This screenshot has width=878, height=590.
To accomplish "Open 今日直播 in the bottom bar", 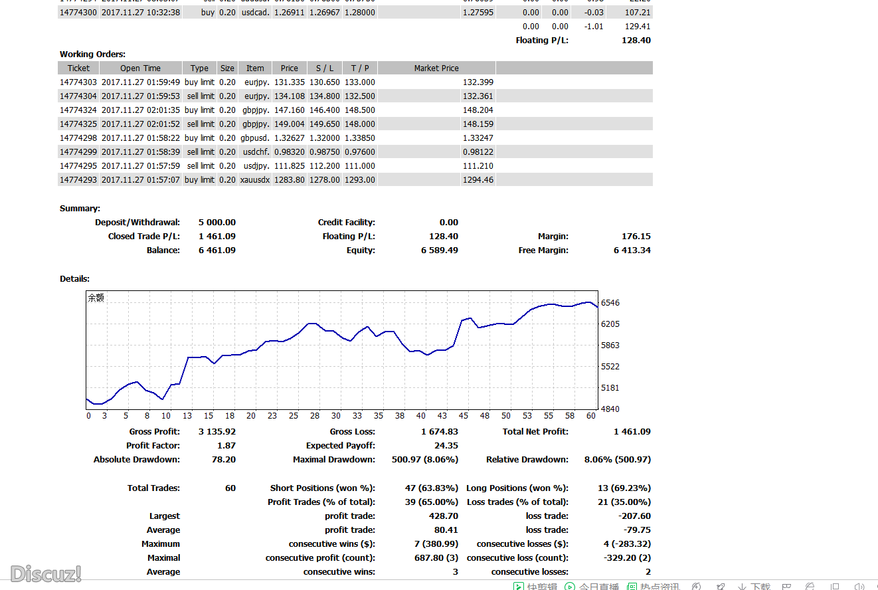I will tap(593, 587).
